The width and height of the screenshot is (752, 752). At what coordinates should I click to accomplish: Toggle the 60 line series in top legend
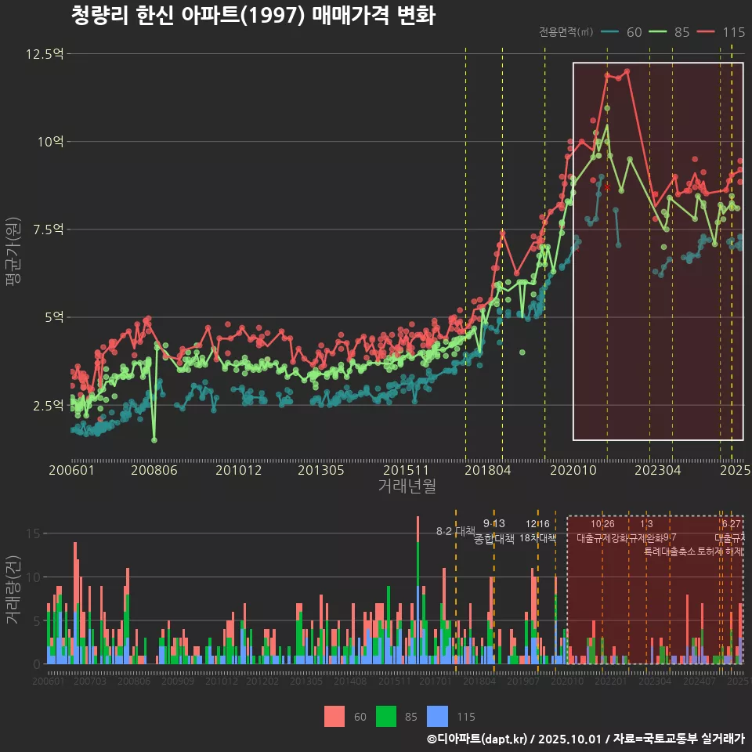623,32
